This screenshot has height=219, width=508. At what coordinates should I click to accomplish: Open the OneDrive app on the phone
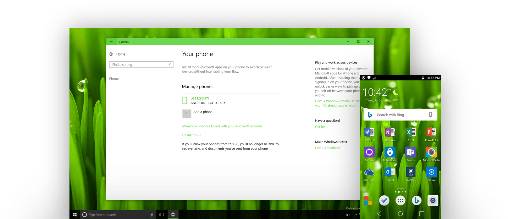[x=369, y=172]
